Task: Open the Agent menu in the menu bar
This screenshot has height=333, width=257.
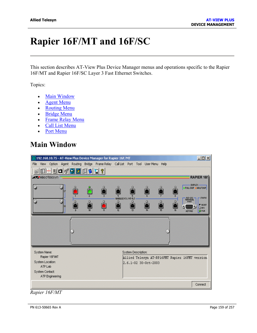Action: (65, 164)
